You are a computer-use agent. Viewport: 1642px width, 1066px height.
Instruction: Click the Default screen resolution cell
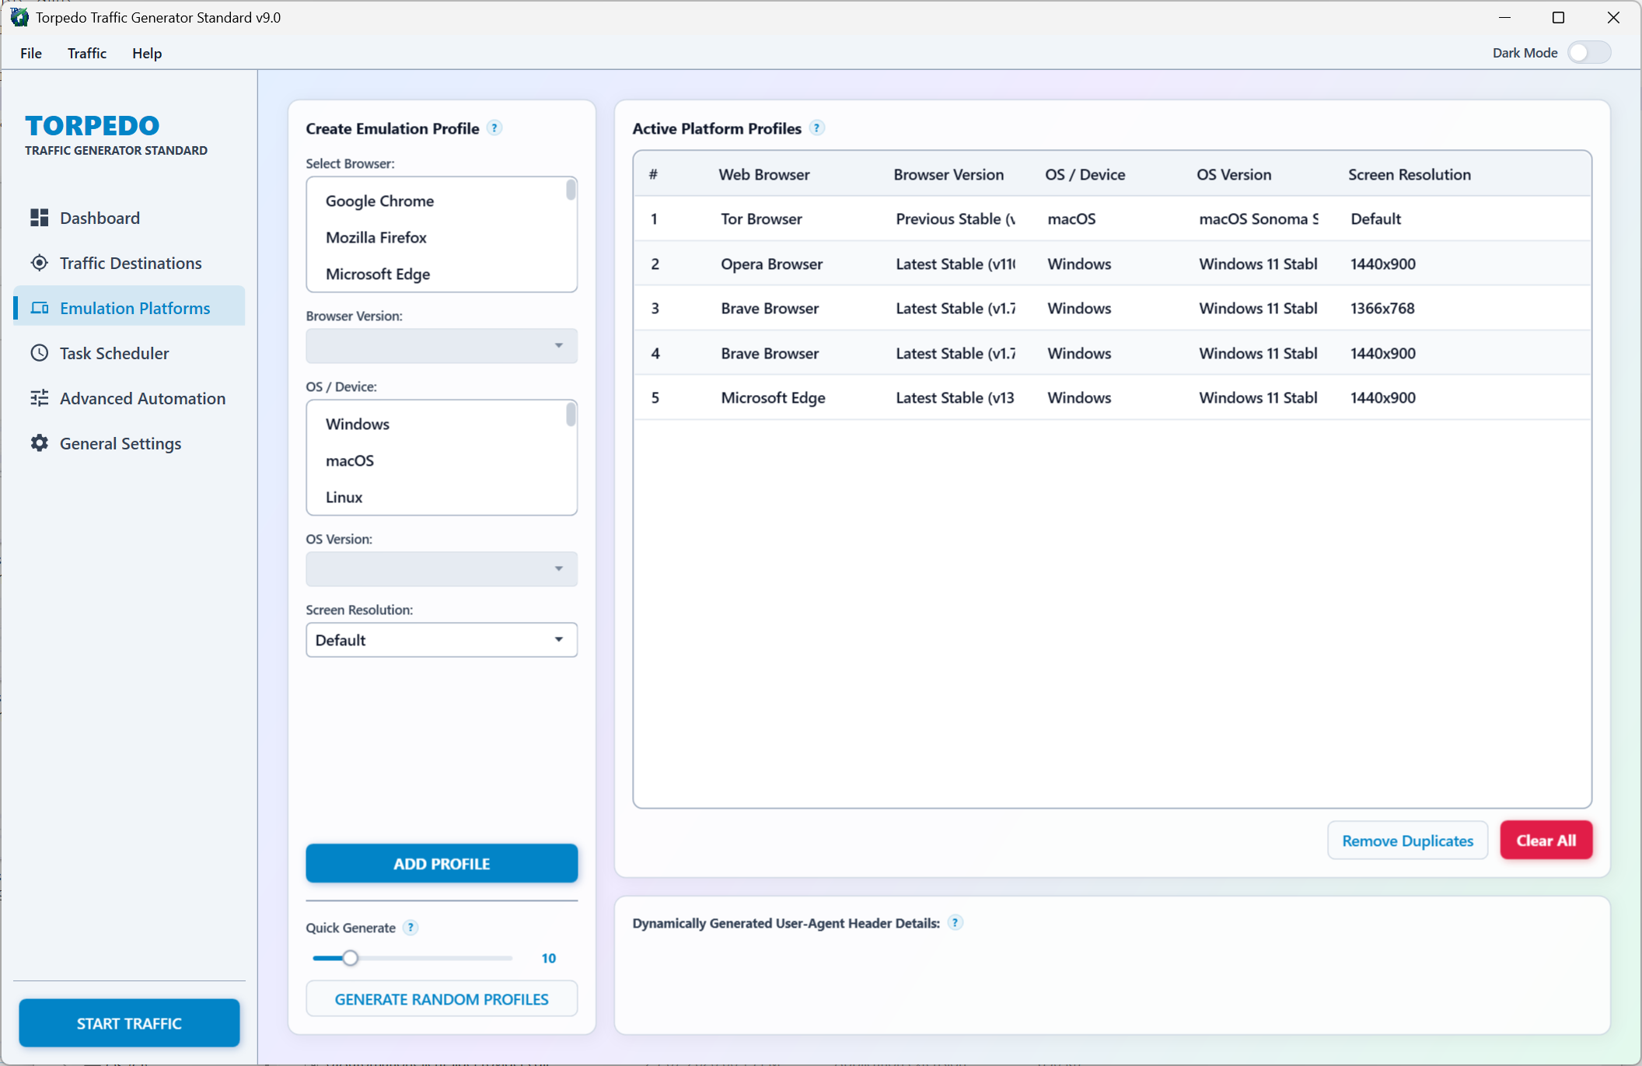coord(1375,218)
